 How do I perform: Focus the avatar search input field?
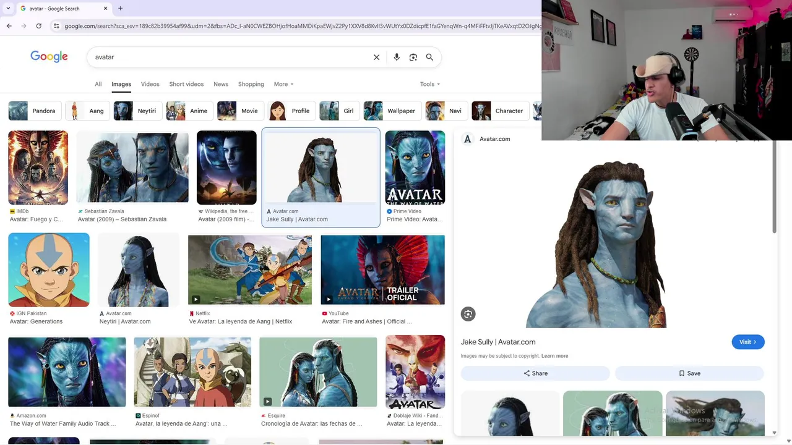229,57
